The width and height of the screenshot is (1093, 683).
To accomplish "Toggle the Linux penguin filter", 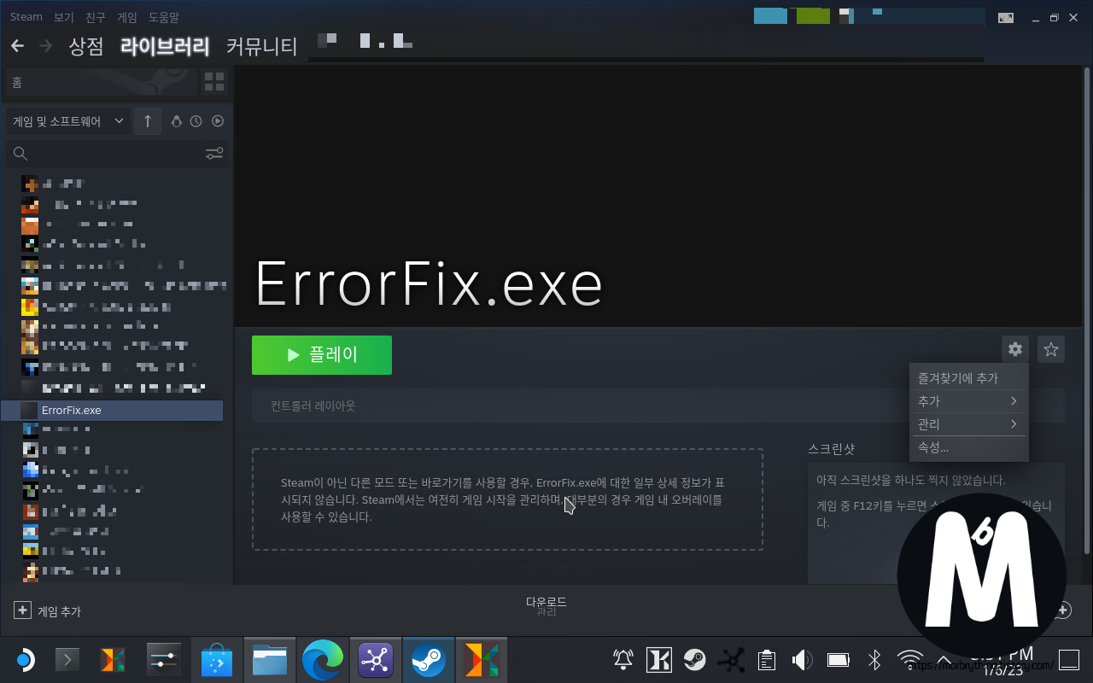I will click(177, 121).
